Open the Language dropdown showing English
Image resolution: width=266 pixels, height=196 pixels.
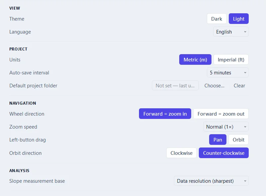pos(231,32)
